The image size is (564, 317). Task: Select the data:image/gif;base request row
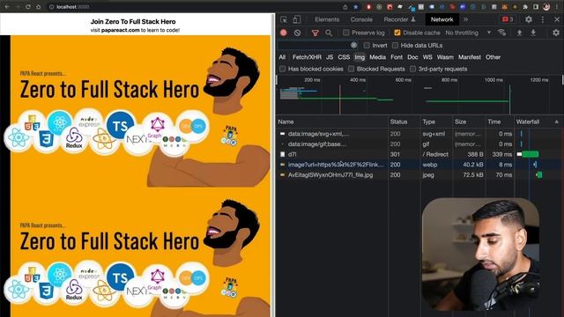tap(419, 144)
